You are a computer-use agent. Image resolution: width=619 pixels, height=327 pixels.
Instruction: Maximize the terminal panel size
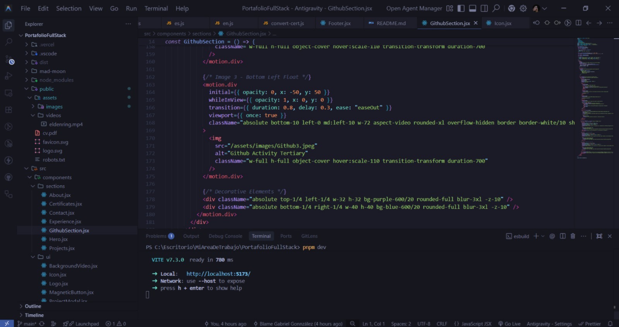pos(599,236)
